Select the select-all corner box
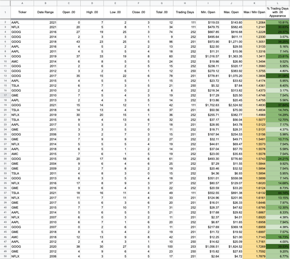The height and width of the screenshot is (259, 290). click(x=5, y=3)
